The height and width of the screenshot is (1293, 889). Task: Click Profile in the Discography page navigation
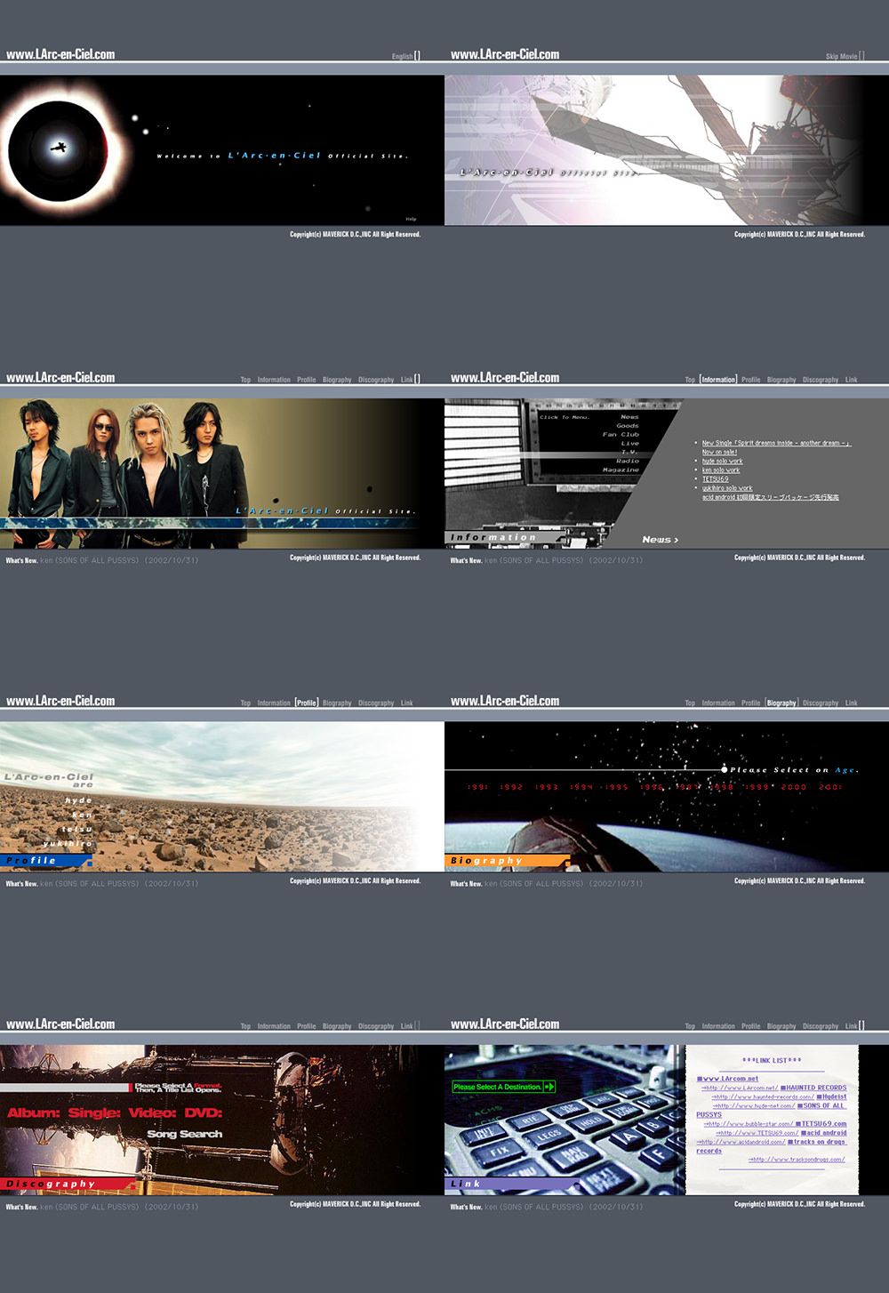click(x=307, y=1026)
